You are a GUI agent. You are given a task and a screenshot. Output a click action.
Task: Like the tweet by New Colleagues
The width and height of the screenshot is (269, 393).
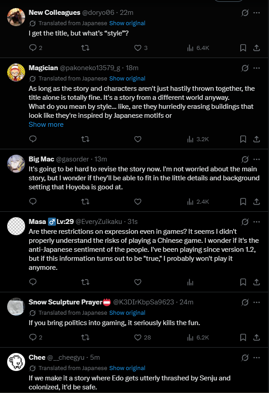(x=138, y=48)
